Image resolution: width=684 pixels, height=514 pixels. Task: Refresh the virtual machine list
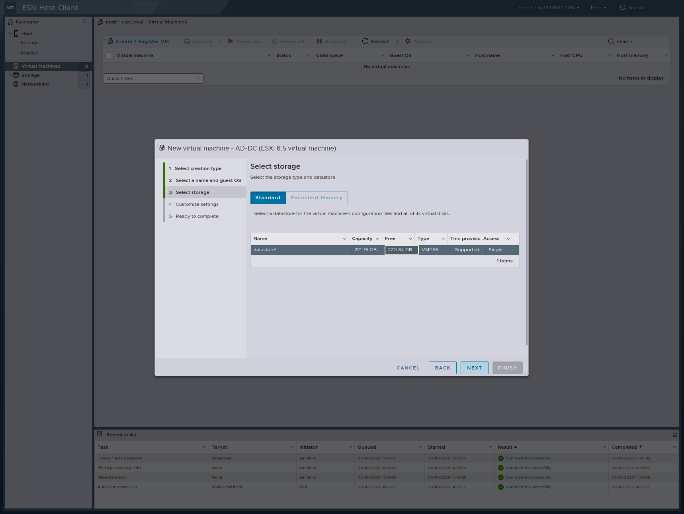click(375, 41)
